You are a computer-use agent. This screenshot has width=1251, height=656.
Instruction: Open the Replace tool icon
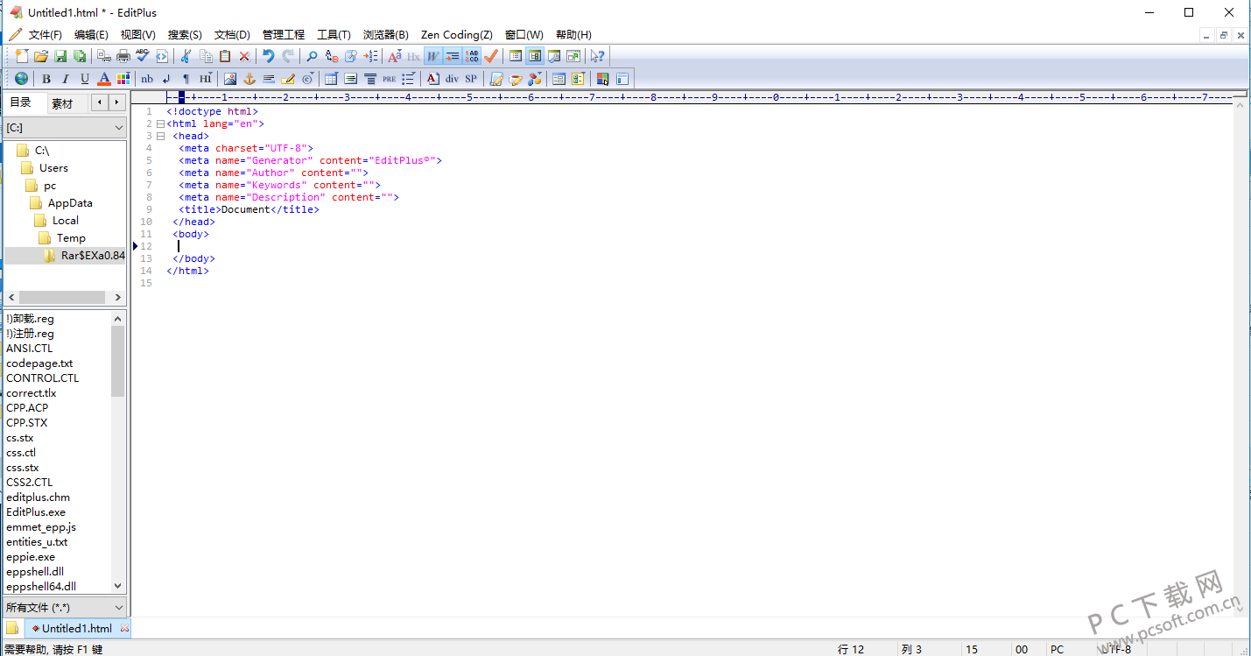pos(331,56)
